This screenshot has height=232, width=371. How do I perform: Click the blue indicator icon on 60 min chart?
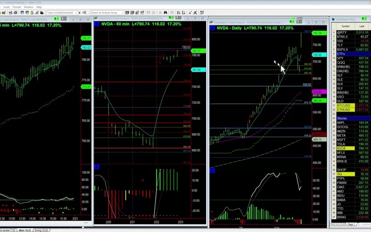97,24
